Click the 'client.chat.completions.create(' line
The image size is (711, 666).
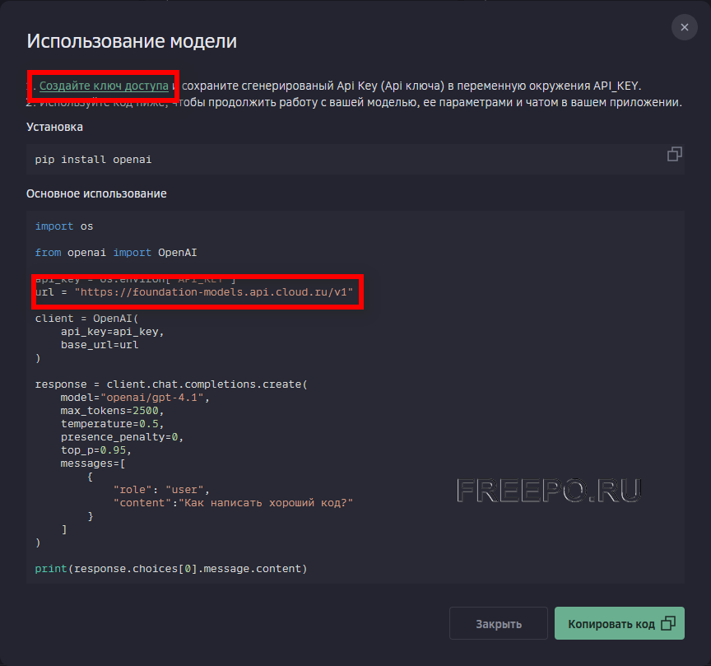coord(171,384)
